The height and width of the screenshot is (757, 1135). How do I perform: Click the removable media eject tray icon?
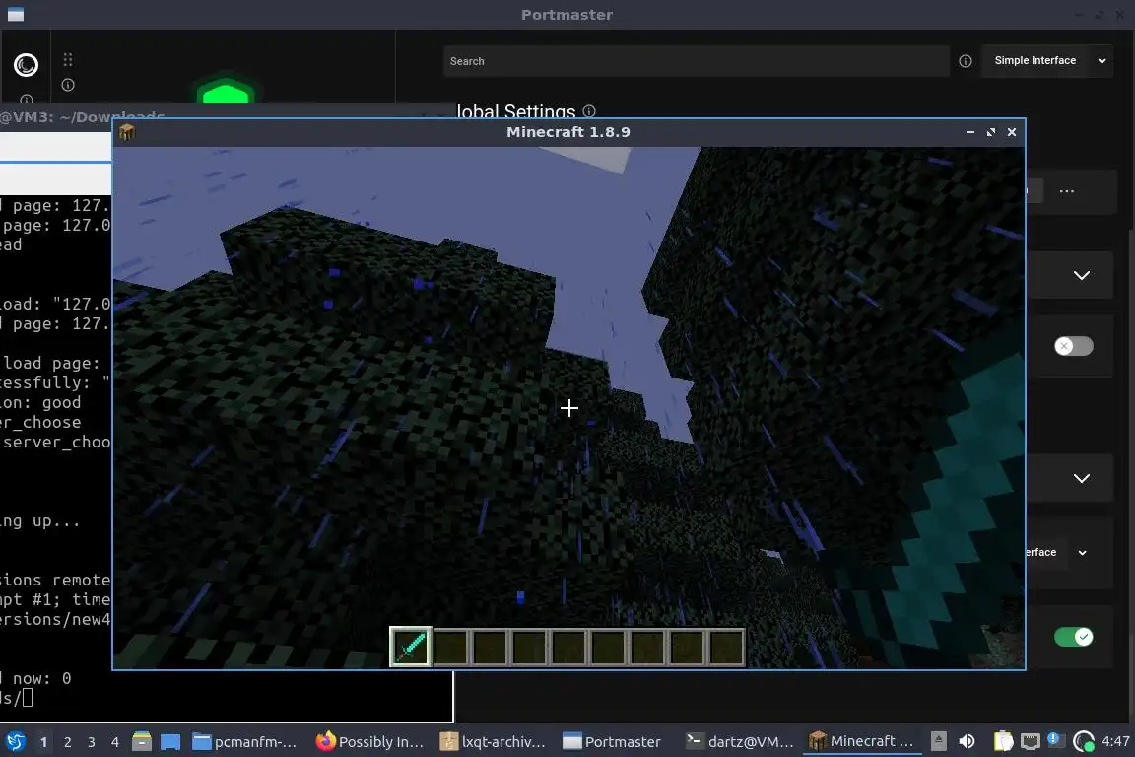(x=938, y=741)
